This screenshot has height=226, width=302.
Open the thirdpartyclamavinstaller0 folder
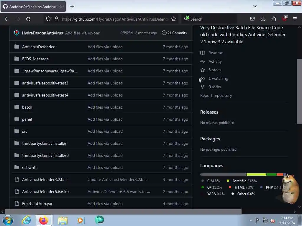tap(45, 155)
